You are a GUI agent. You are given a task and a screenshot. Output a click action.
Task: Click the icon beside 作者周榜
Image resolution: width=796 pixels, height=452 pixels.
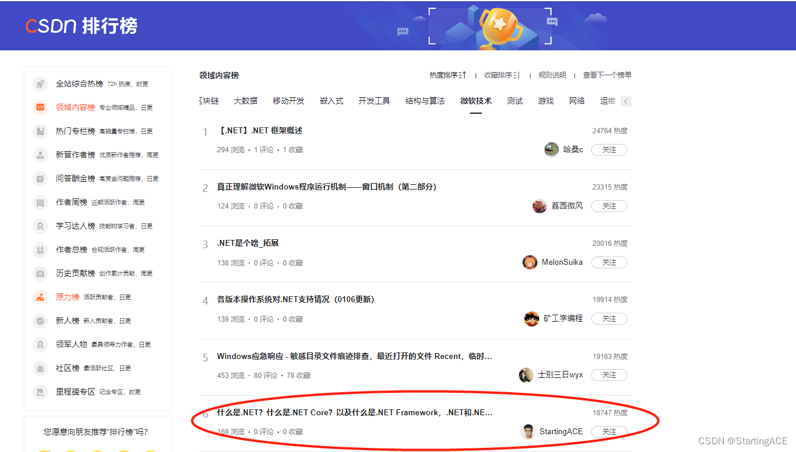pyautogui.click(x=40, y=202)
